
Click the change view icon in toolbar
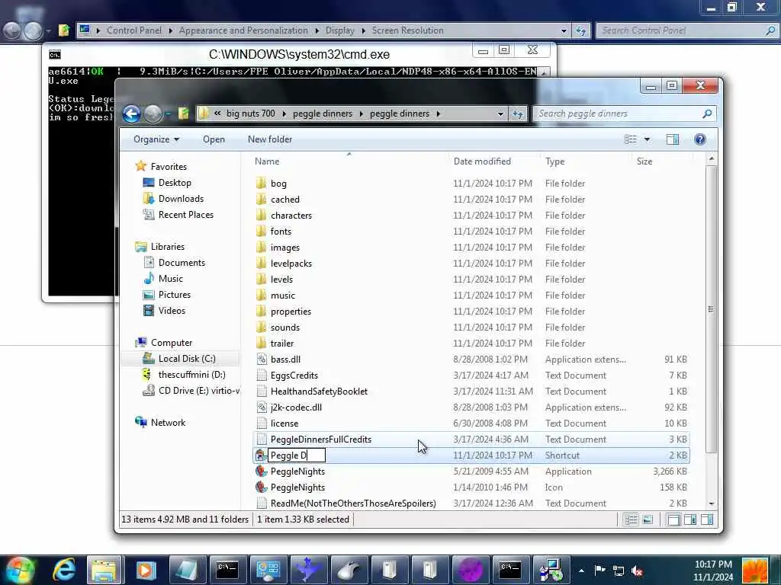(631, 139)
